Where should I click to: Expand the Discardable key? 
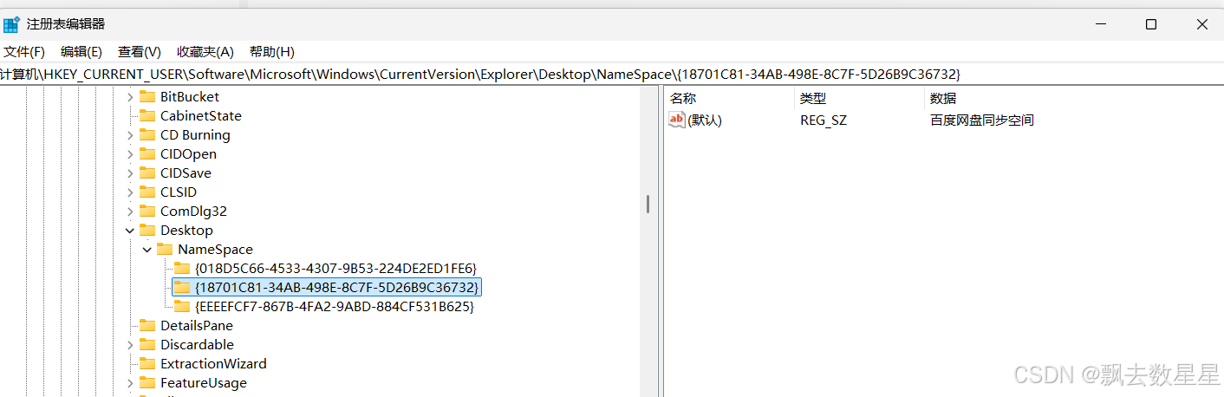click(130, 345)
